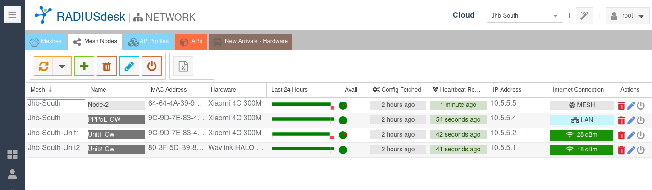Screen dimensions: 652x190
Task: Open the Jhb-South cloud dropdown
Action: (524, 16)
